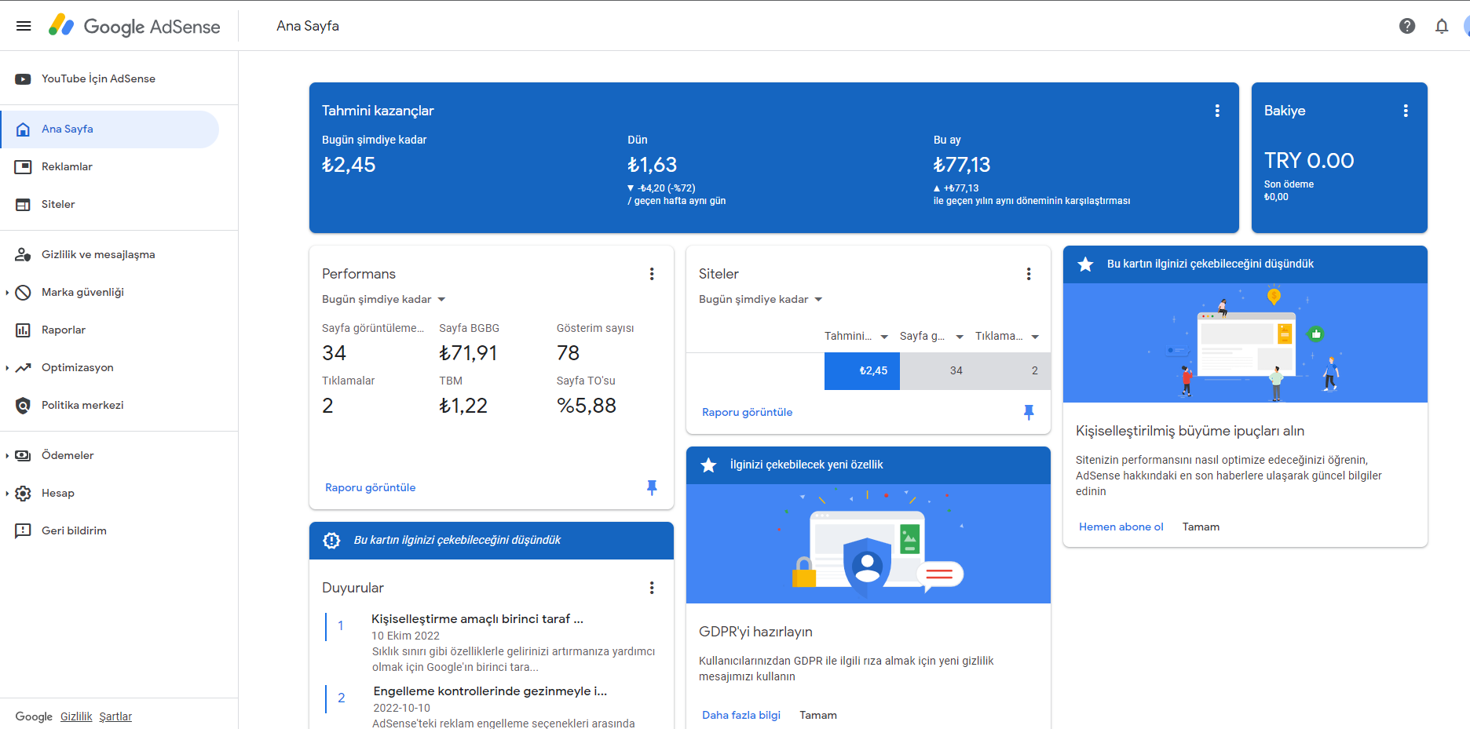Screen dimensions: 1470x729
Task: Open the Tahmini... column dropdown
Action: coord(857,336)
